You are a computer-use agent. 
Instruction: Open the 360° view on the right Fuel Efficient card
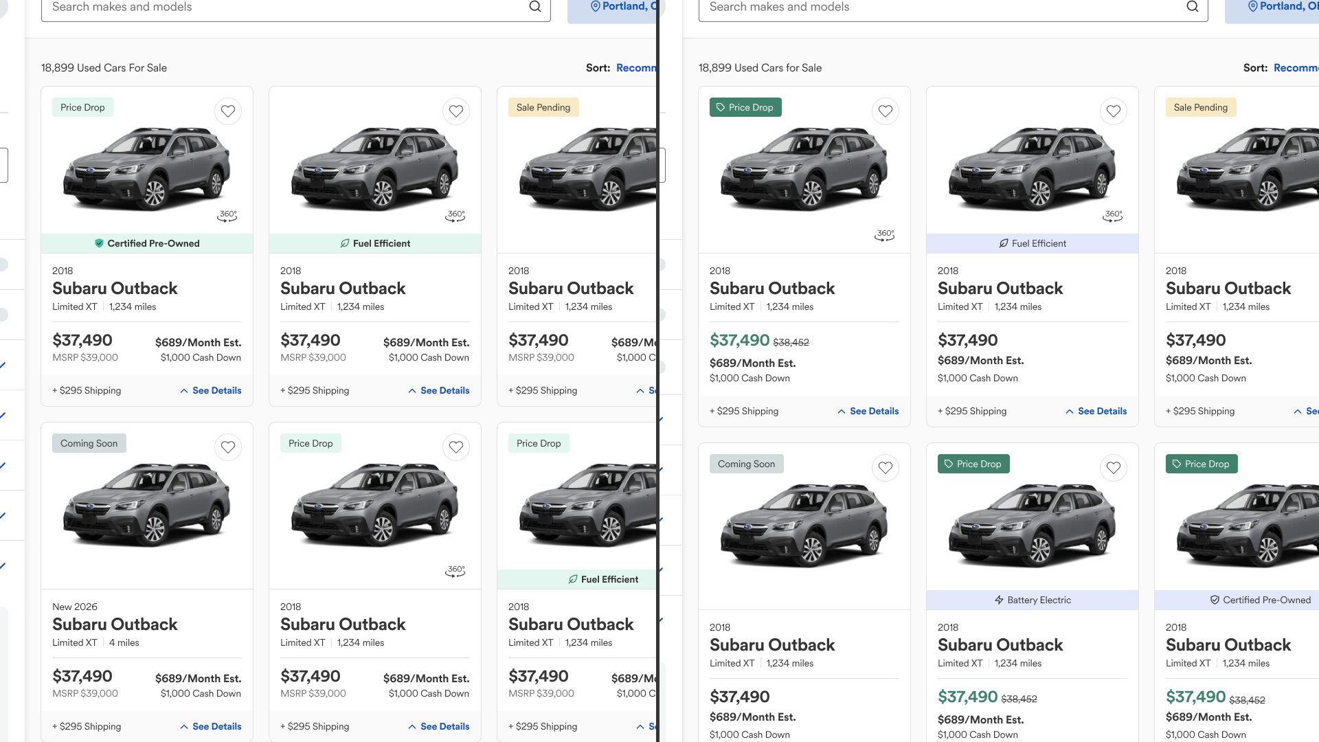(x=1113, y=216)
